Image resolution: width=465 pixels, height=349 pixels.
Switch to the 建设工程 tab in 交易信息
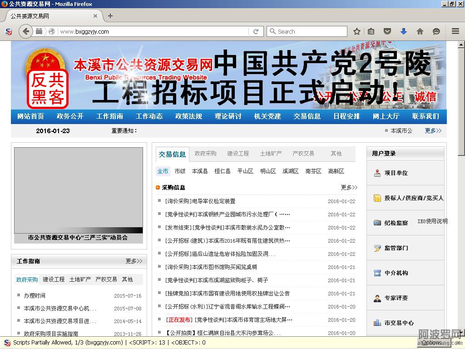tap(238, 154)
